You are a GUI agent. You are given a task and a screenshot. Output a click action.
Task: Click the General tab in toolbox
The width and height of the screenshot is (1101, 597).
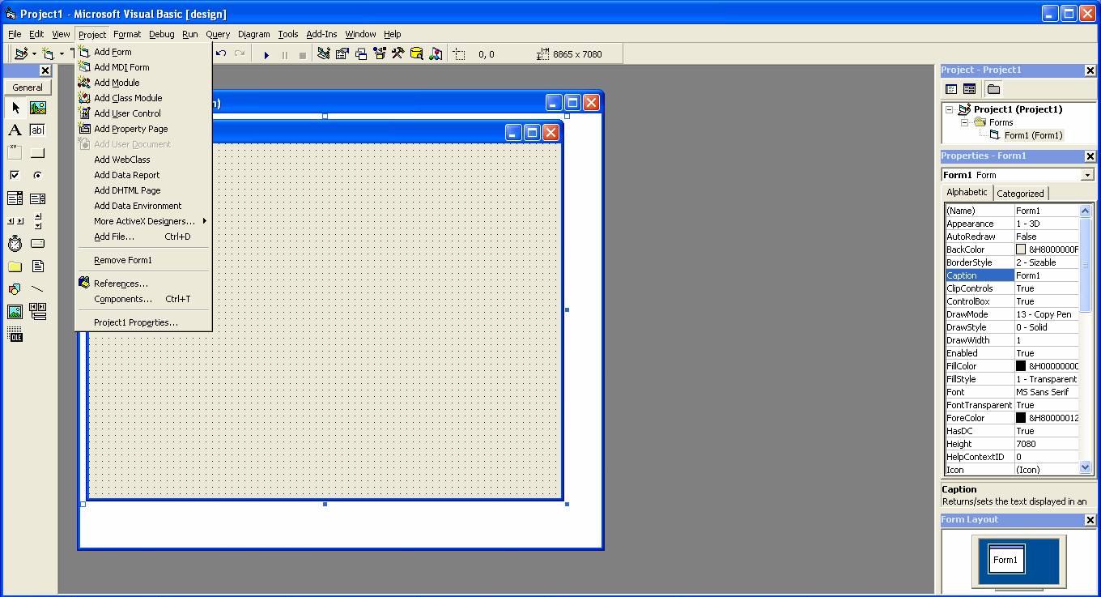(28, 87)
